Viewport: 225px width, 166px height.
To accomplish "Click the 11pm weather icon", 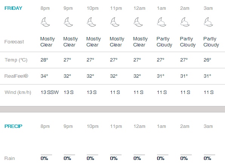I will click(115, 22).
